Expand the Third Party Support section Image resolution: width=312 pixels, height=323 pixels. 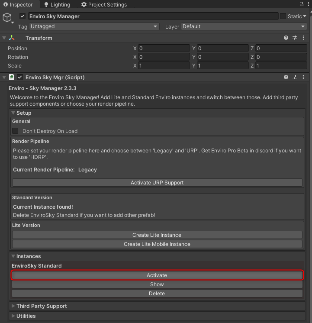pos(41,306)
